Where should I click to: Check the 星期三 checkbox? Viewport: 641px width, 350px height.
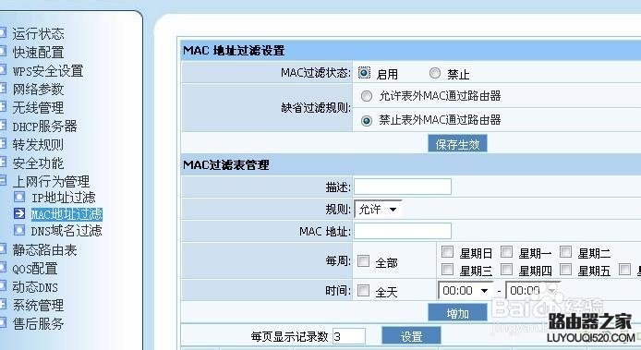[x=447, y=270]
